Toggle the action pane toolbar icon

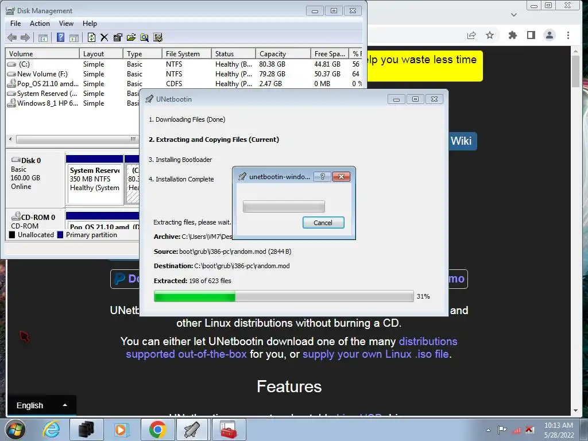(x=74, y=37)
